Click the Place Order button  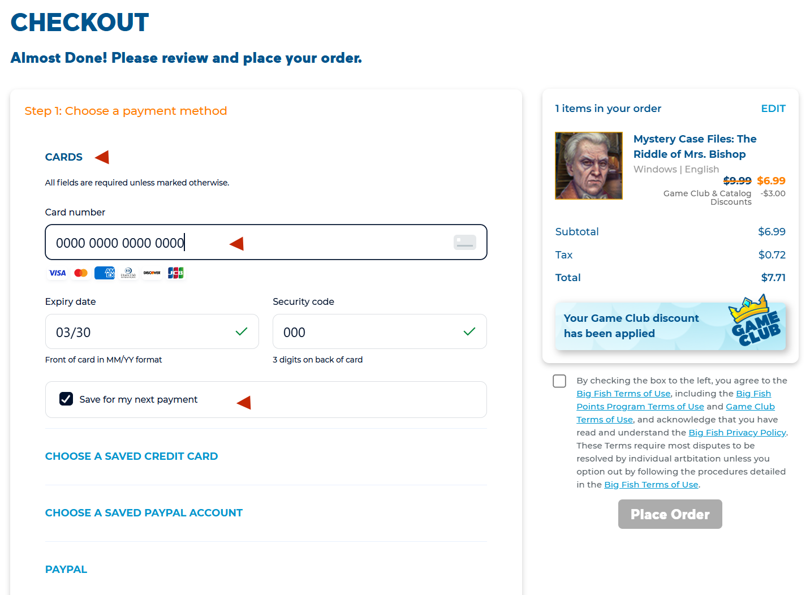click(x=670, y=514)
